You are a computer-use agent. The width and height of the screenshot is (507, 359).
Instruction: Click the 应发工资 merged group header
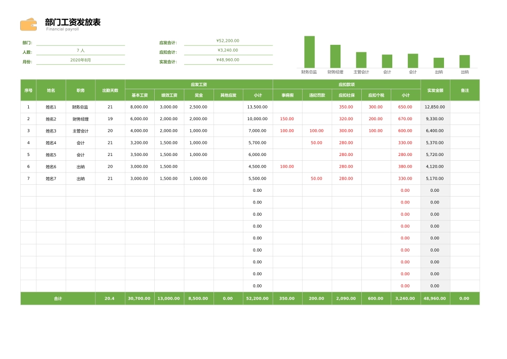pos(199,84)
